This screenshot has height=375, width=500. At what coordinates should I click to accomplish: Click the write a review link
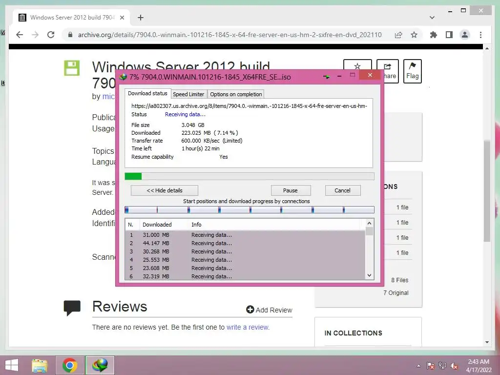click(x=248, y=327)
